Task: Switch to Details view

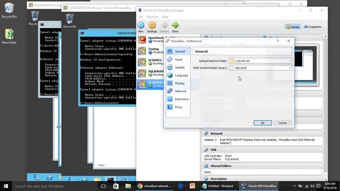Action: (293, 27)
